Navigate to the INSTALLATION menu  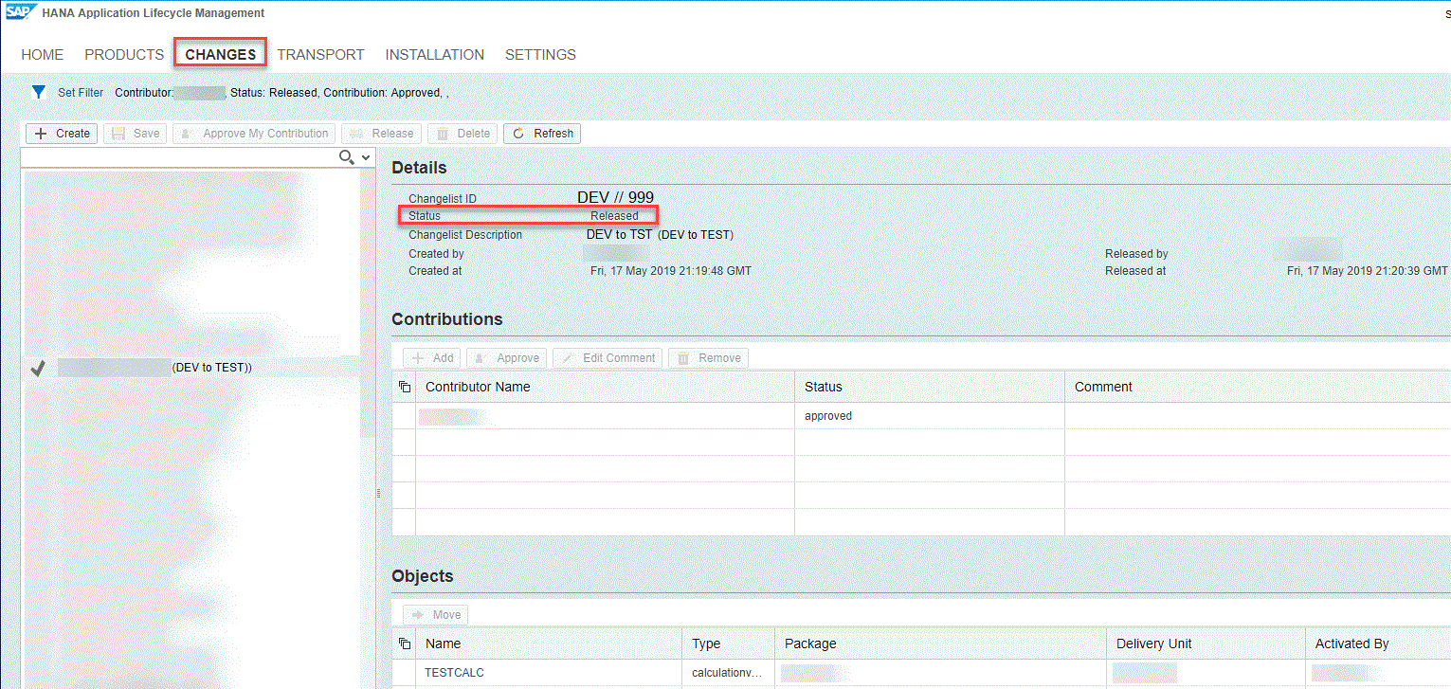[x=435, y=55]
